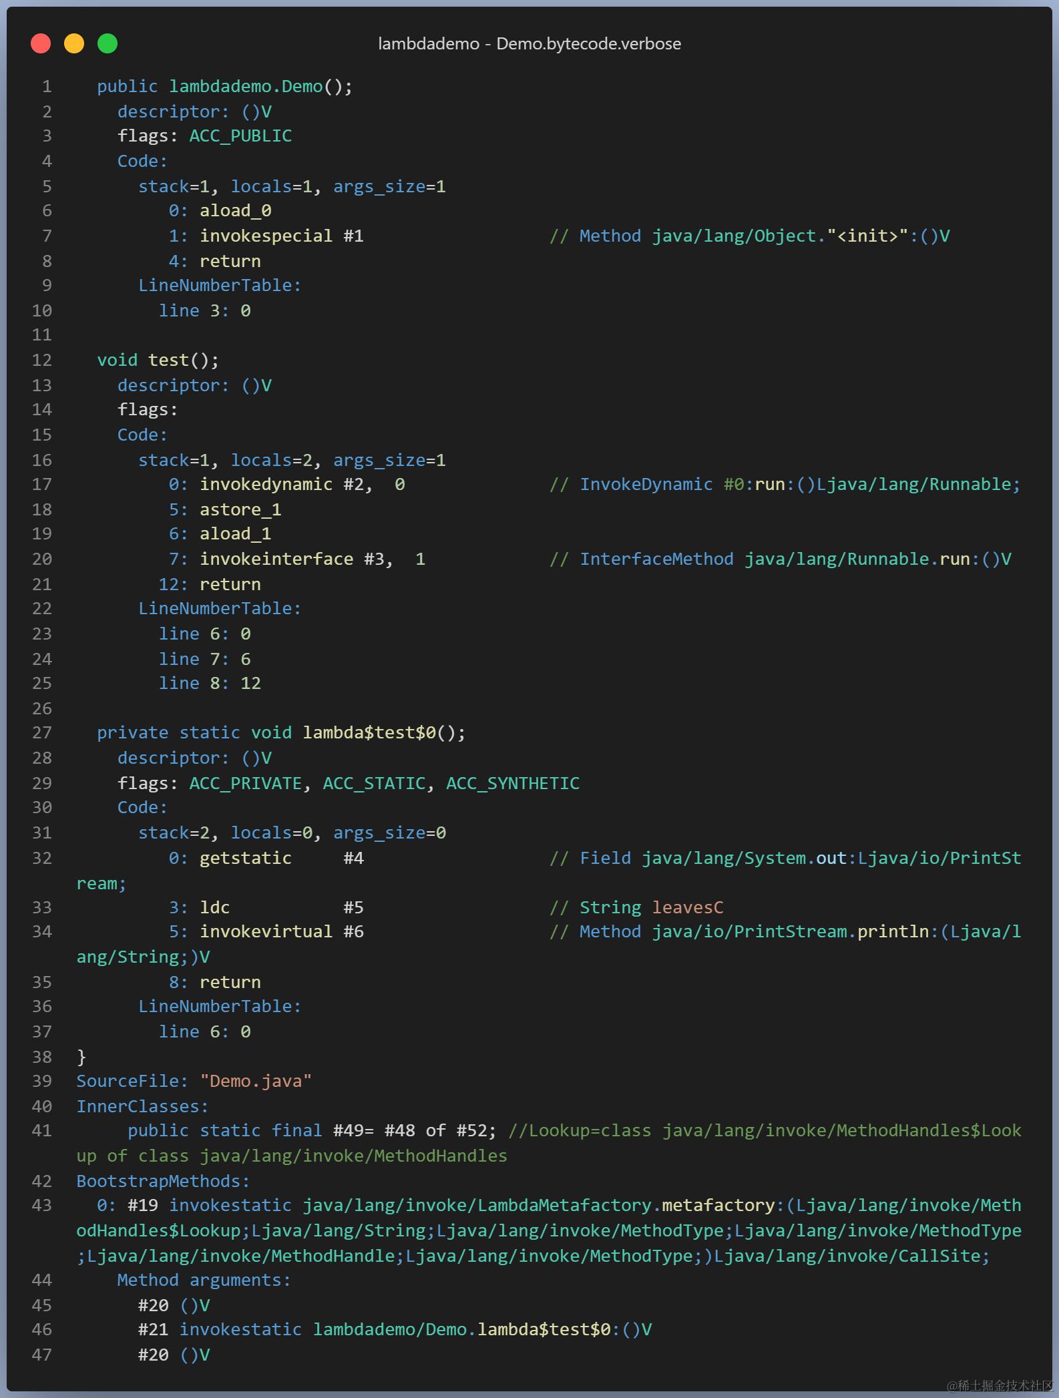Click 'public lambdademo.Demo();' on line 1
The image size is (1059, 1398).
pos(225,87)
